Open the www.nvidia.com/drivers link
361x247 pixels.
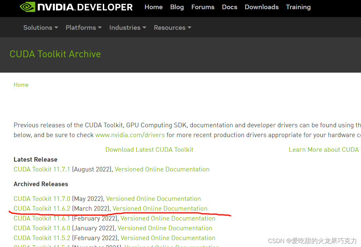click(130, 135)
